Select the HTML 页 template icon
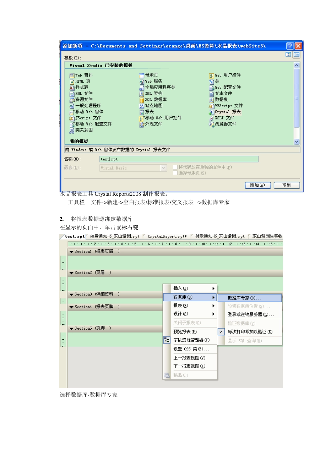This screenshot has height=452, width=319. pos(72,82)
